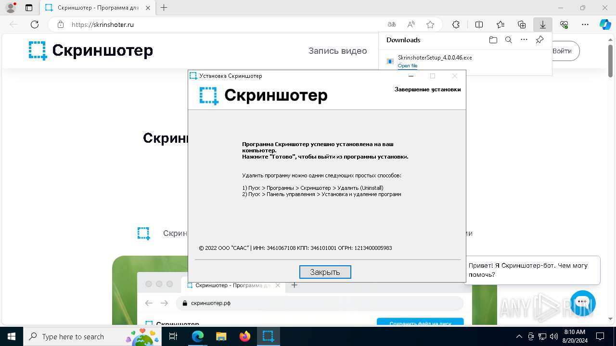Viewport: 616px width, 346px height.
Task: Pin the Downloads panel
Action: click(539, 40)
